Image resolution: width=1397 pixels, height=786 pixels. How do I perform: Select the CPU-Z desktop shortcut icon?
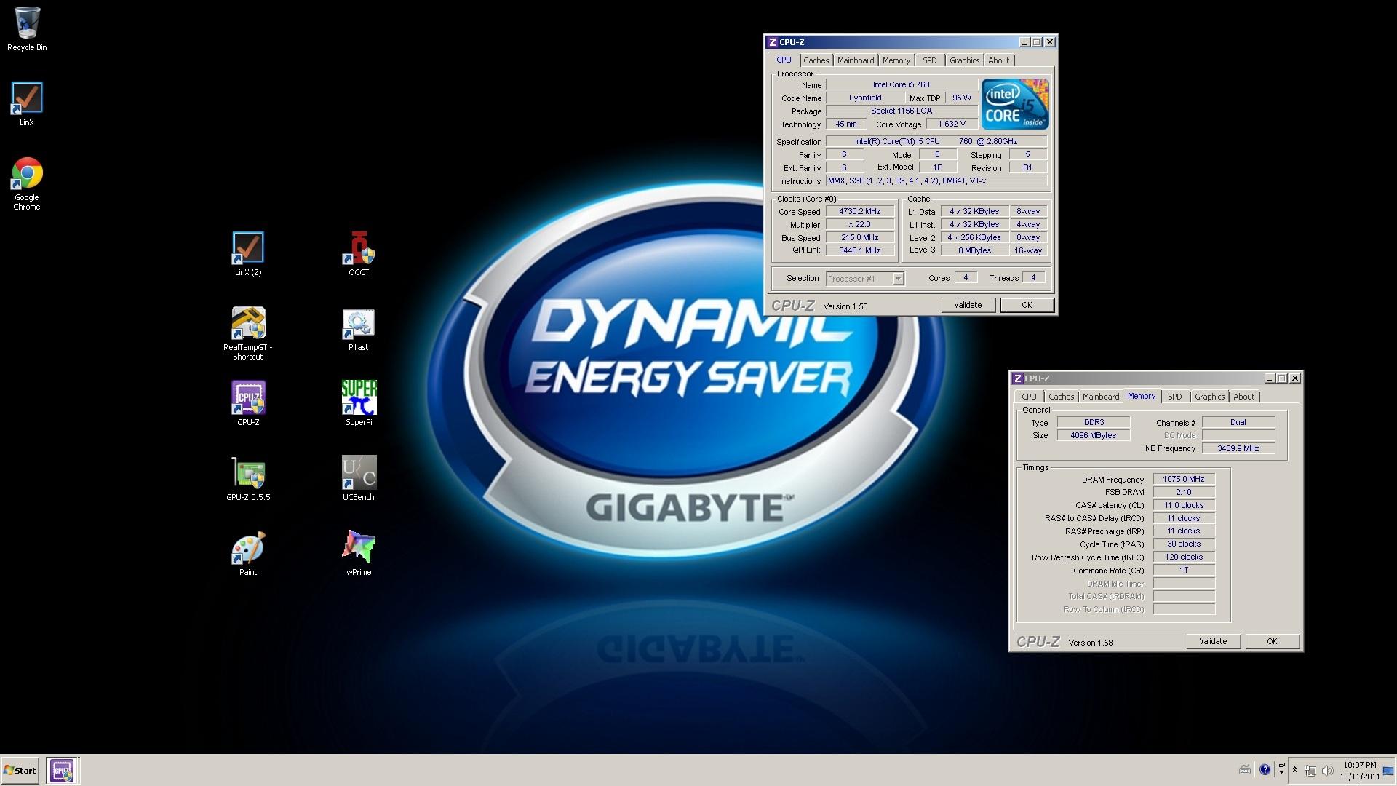[x=248, y=404]
